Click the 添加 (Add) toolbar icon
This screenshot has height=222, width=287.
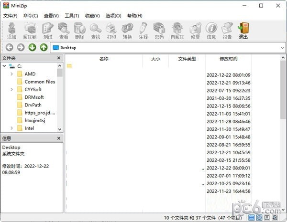tap(11, 31)
